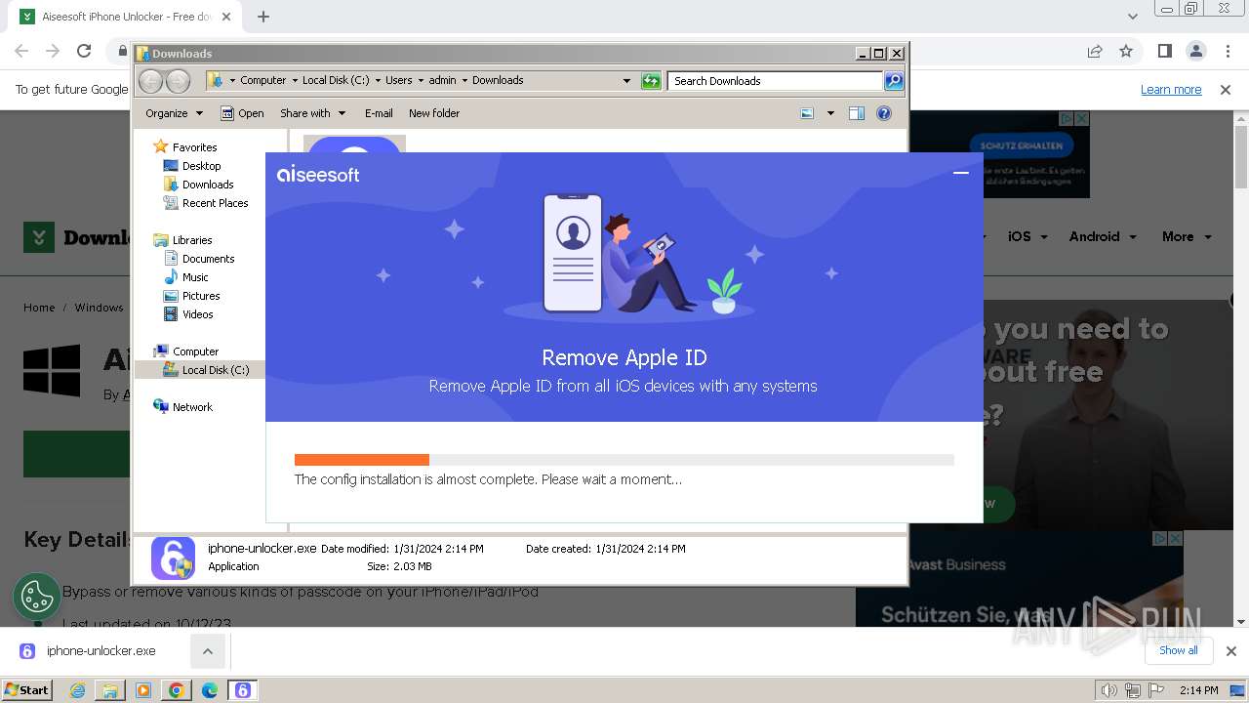The image size is (1249, 703).
Task: Go back in Chrome
Action: coord(21,51)
